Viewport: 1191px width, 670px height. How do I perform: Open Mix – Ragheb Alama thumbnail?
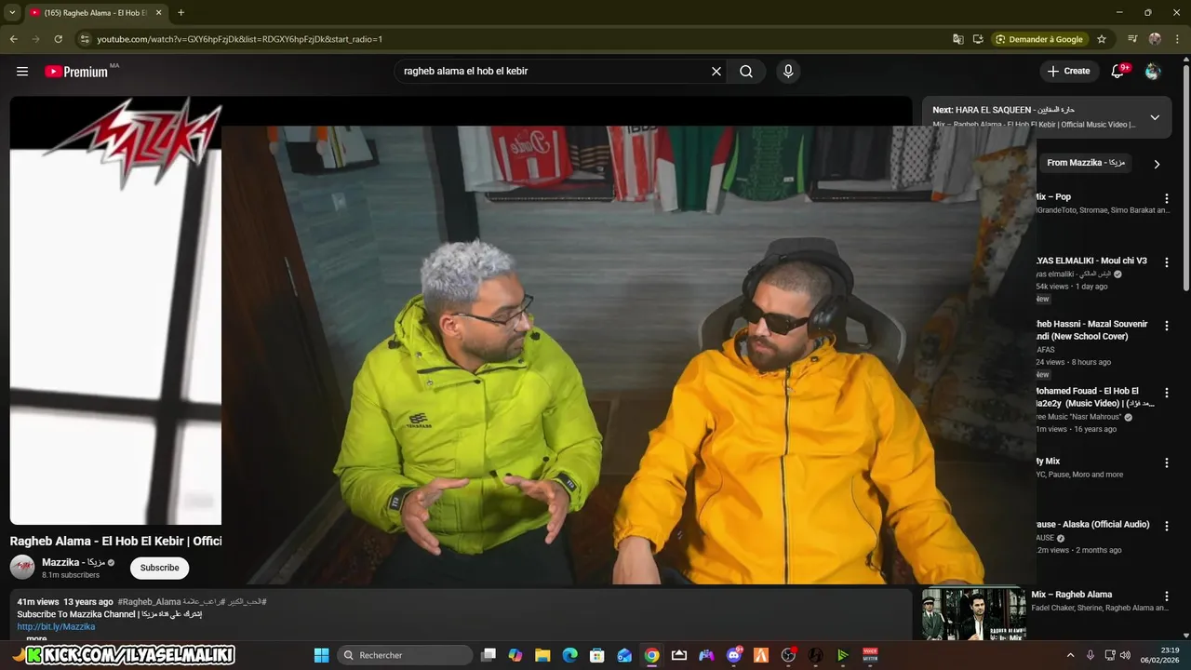974,614
